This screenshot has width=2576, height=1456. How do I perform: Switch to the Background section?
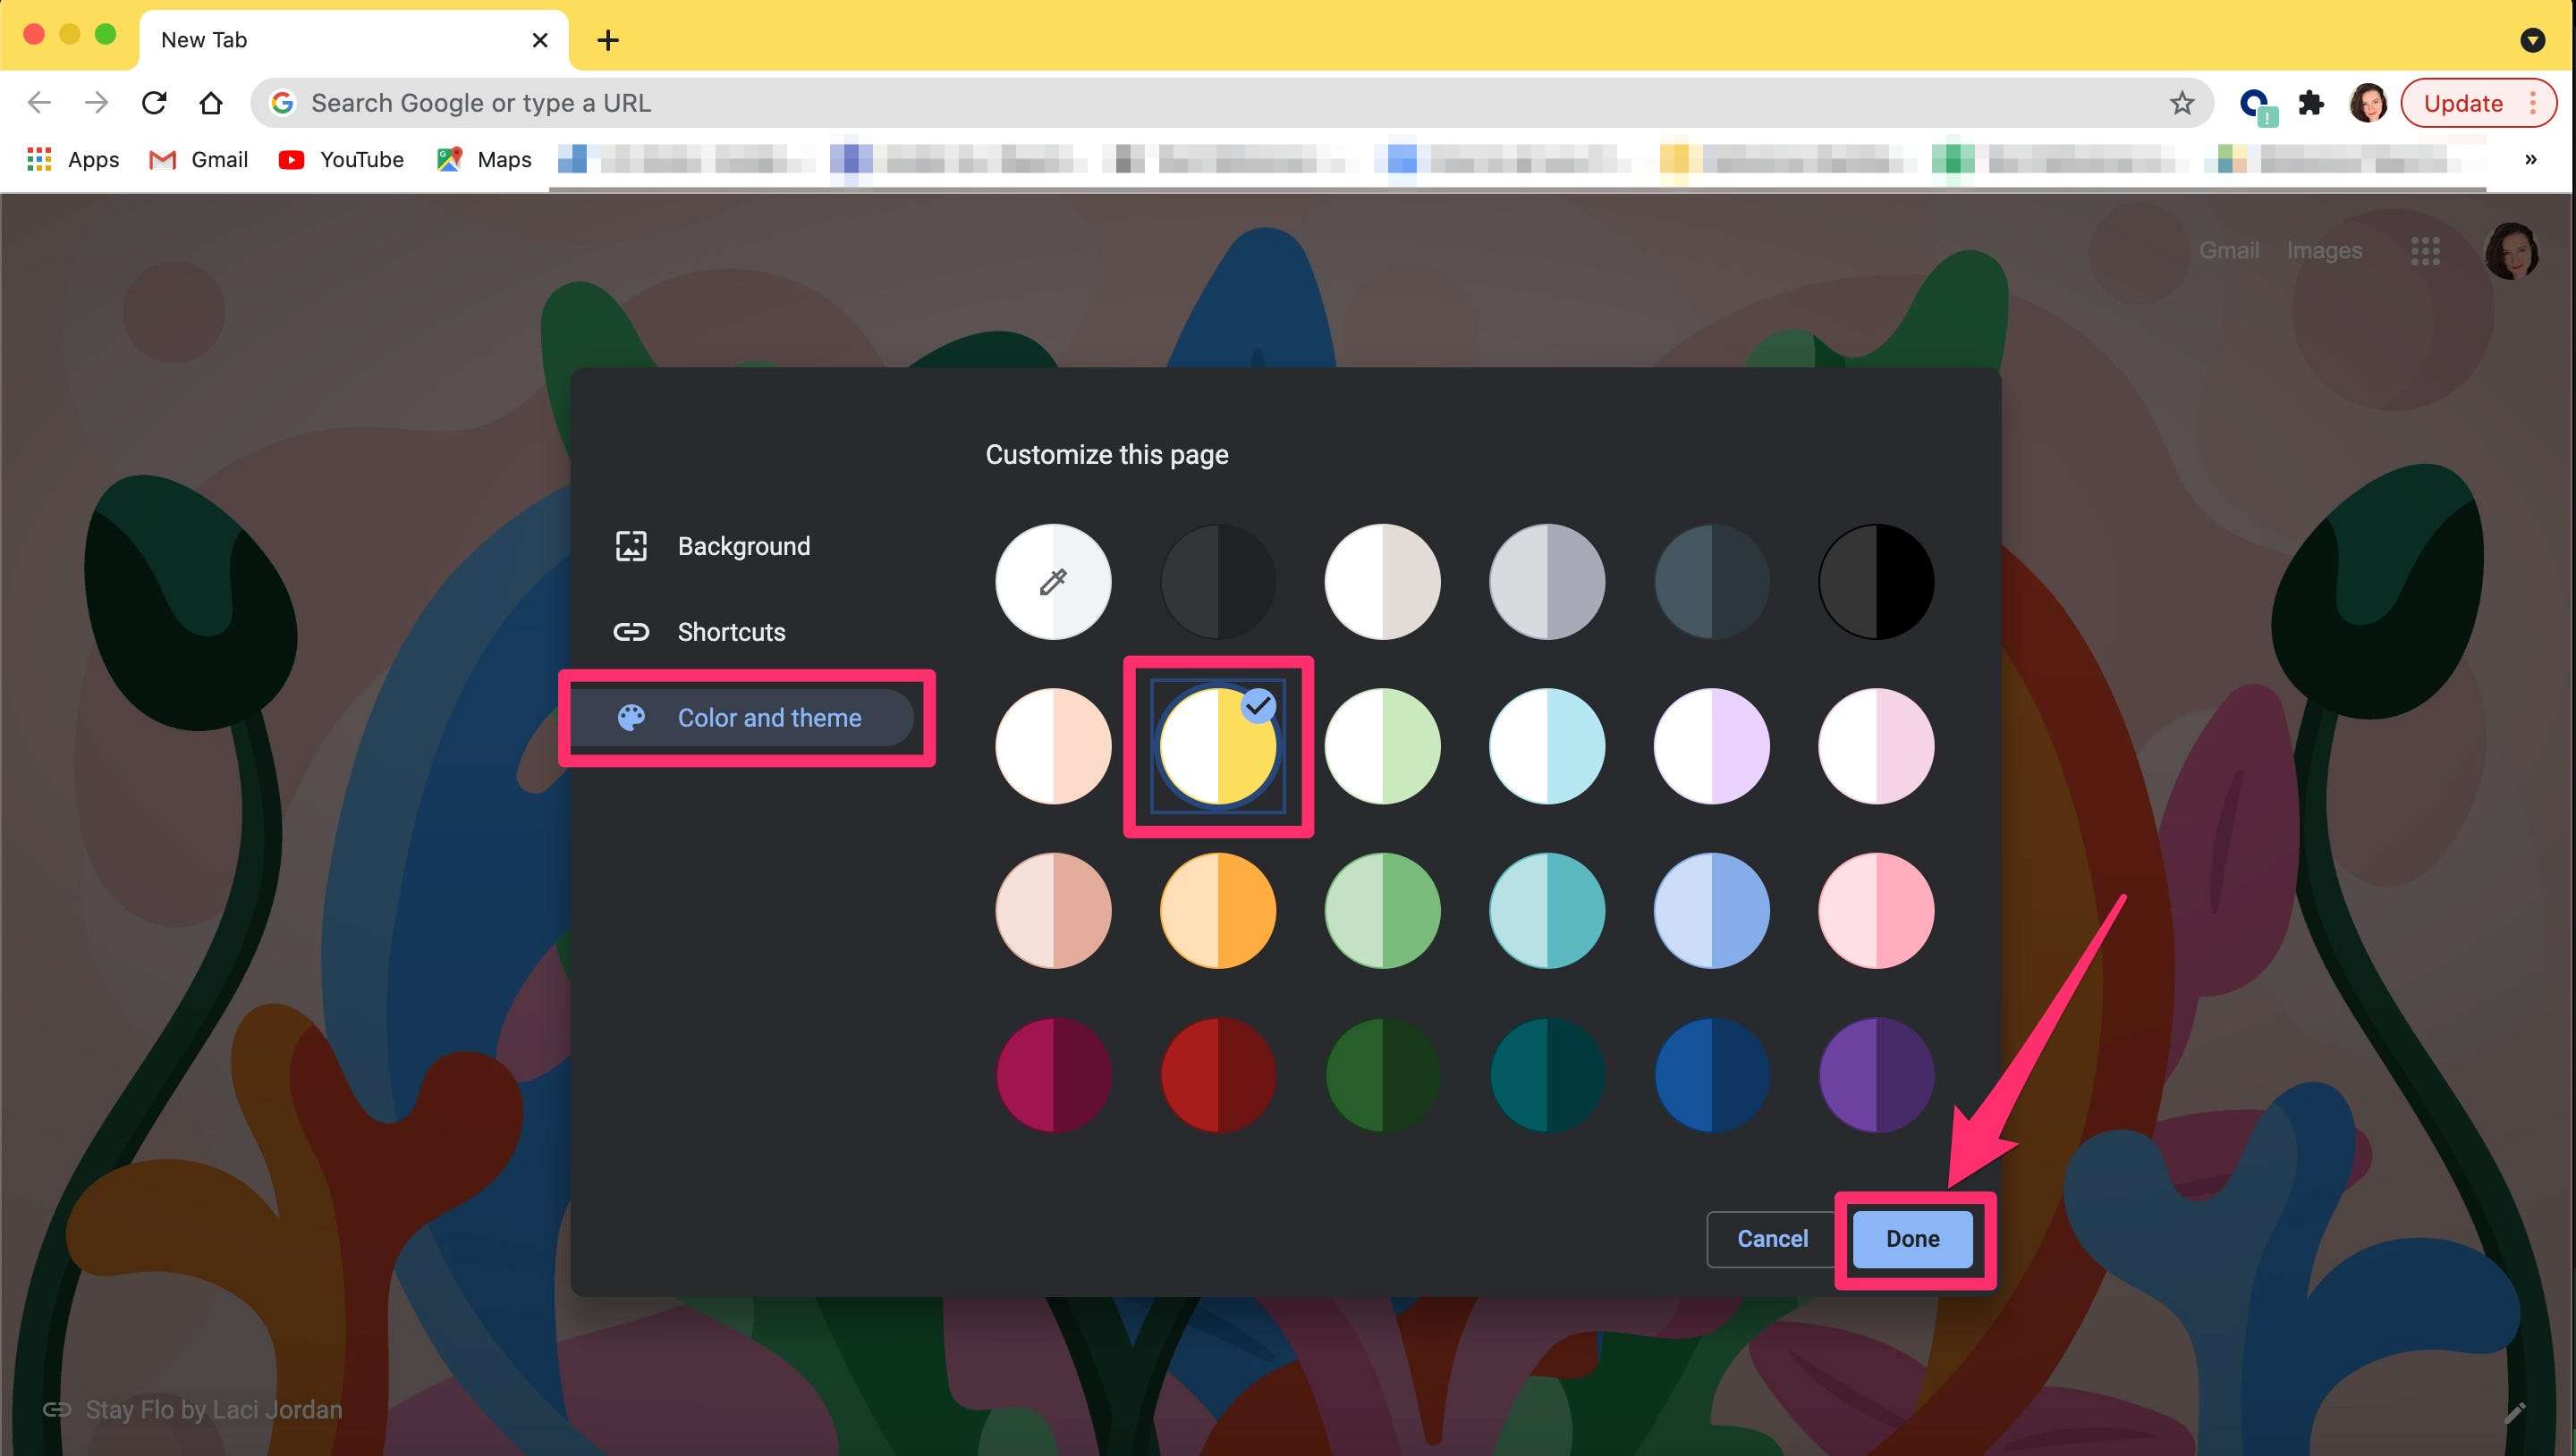tap(743, 546)
